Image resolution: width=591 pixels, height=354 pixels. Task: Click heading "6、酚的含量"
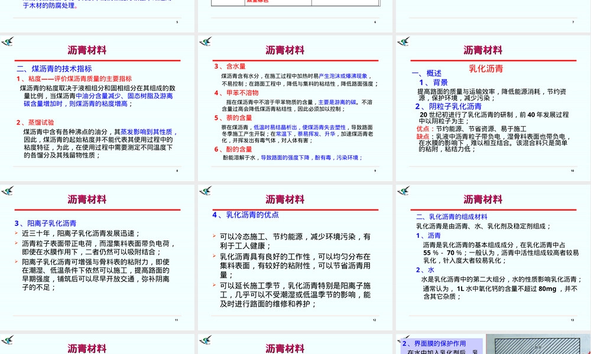click(x=233, y=149)
